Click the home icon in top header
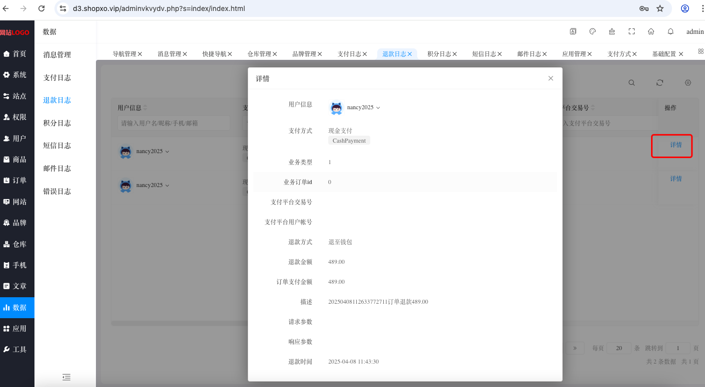Image resolution: width=705 pixels, height=387 pixels. click(651, 31)
